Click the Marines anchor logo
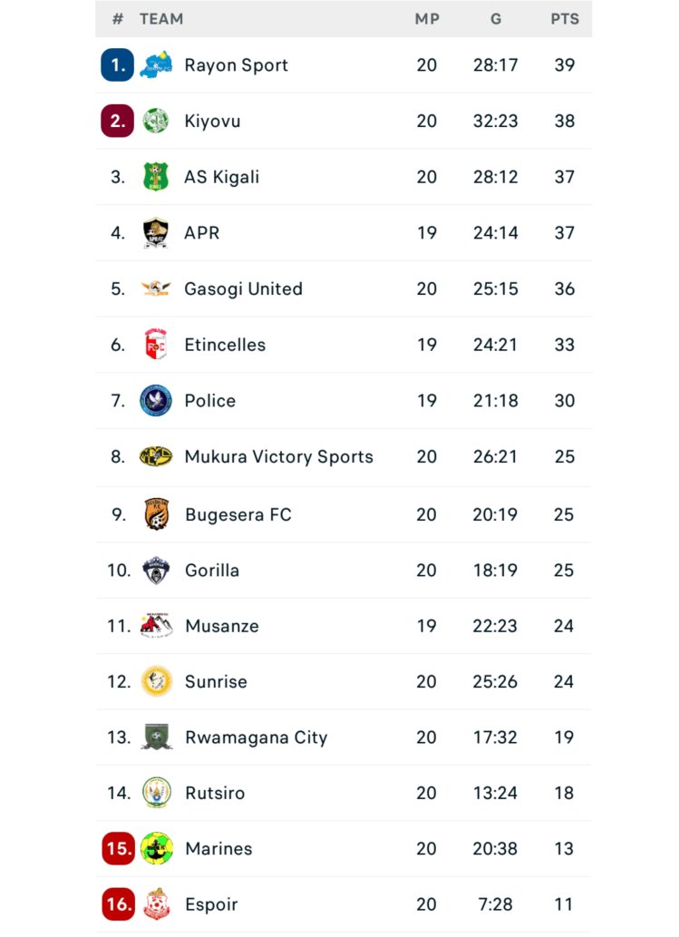The height and width of the screenshot is (937, 680). coord(156,849)
